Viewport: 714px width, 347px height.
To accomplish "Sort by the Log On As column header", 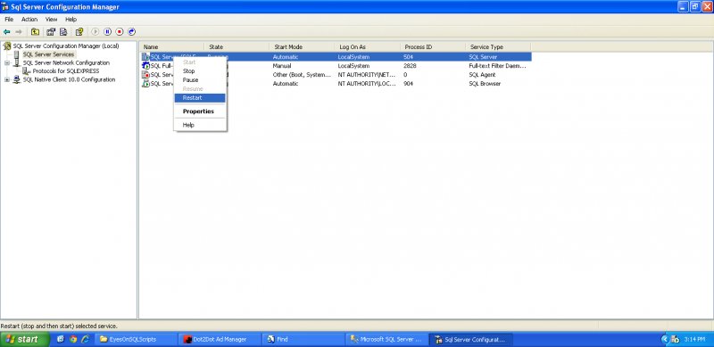I will coord(368,47).
